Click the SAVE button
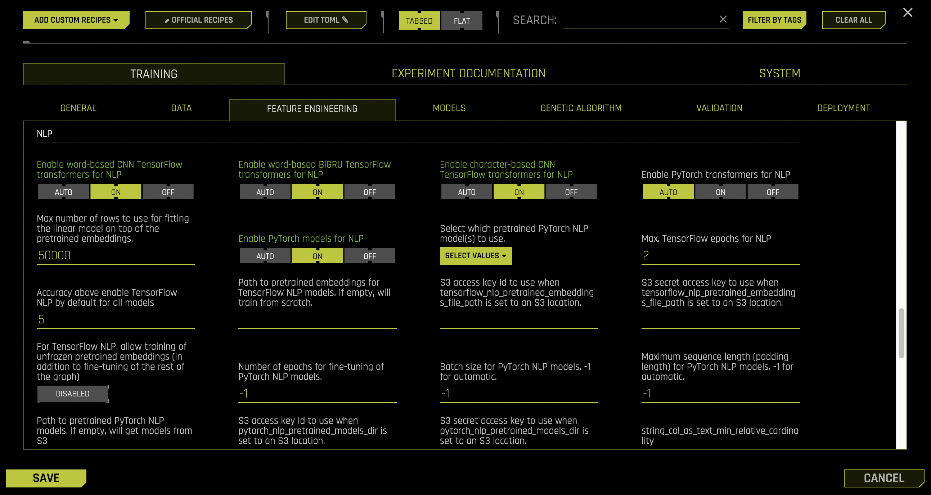This screenshot has width=931, height=495. [x=45, y=478]
